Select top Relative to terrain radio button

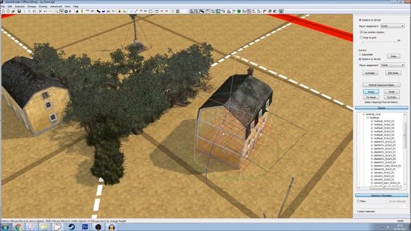360,20
